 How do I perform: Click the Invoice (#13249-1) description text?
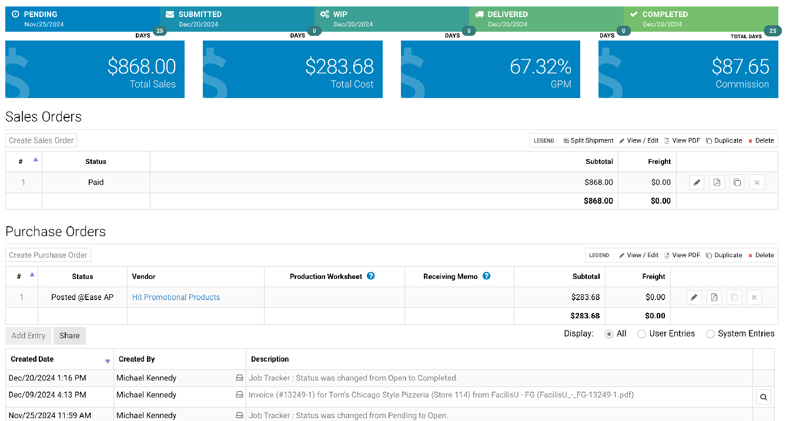442,395
